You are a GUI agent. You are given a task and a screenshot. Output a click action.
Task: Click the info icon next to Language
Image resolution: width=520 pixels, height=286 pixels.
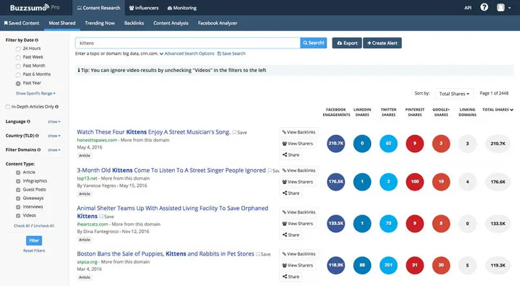coord(29,121)
